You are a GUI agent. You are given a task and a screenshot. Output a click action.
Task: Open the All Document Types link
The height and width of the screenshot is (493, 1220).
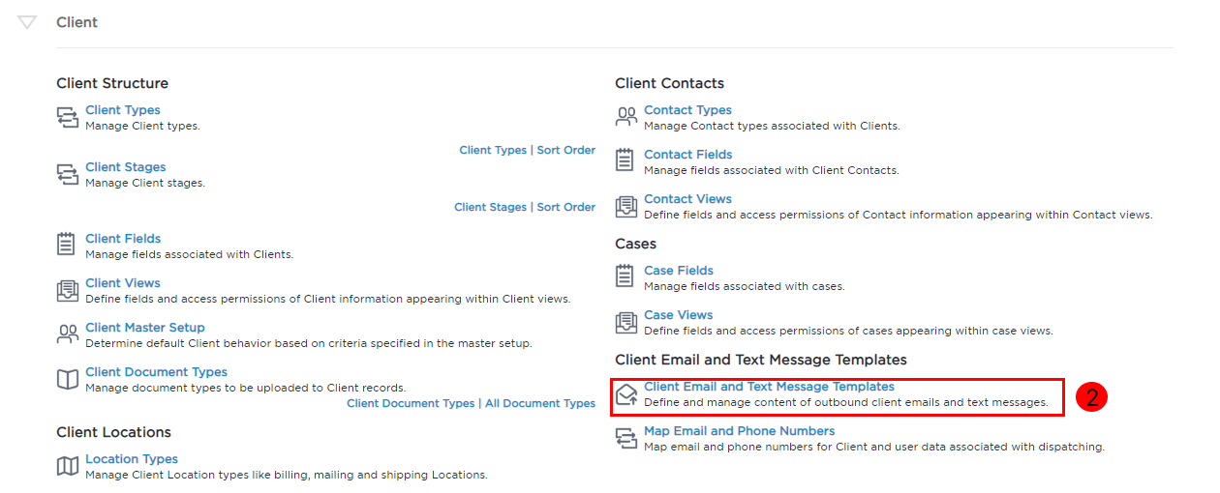[540, 403]
